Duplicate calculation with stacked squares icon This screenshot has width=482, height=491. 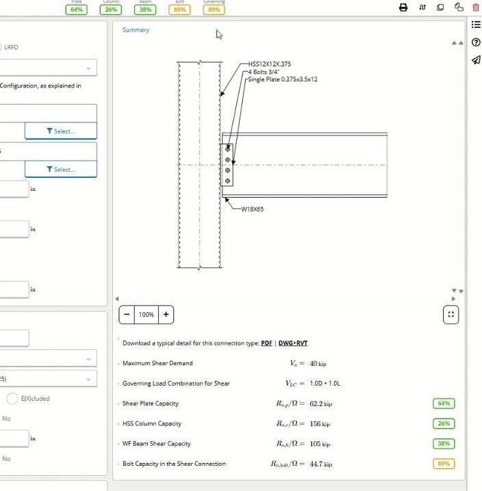point(440,8)
